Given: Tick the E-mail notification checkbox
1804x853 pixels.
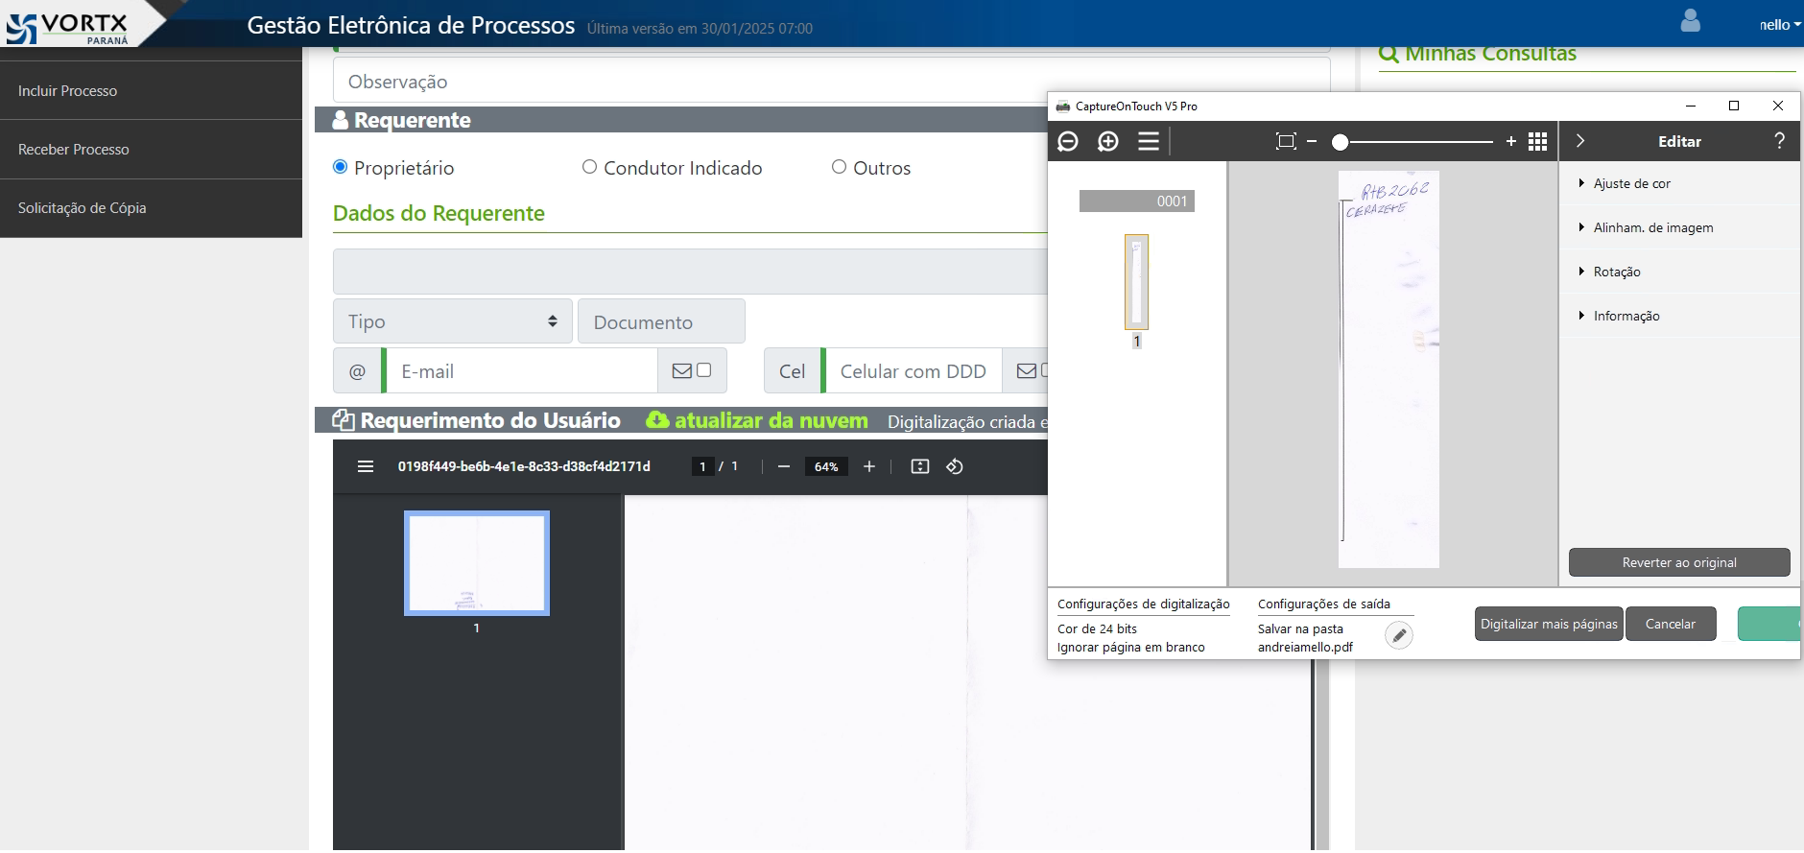Looking at the screenshot, I should pyautogui.click(x=704, y=370).
